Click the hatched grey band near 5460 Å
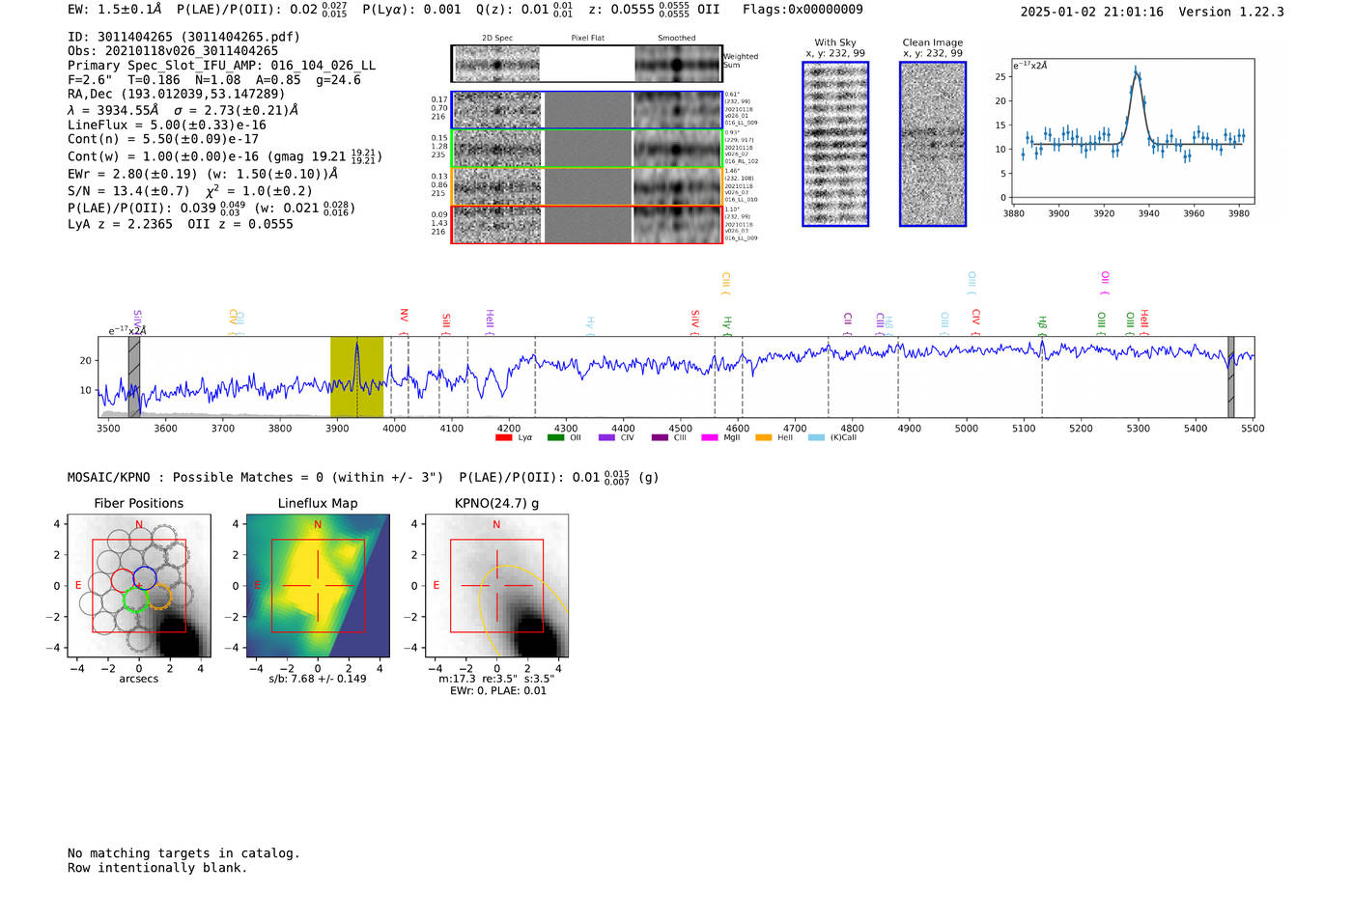Viewport: 1352px width, 920px height. click(x=1231, y=376)
